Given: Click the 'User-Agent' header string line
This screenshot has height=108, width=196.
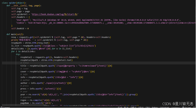Looking at the screenshot, I should pos(98,20).
